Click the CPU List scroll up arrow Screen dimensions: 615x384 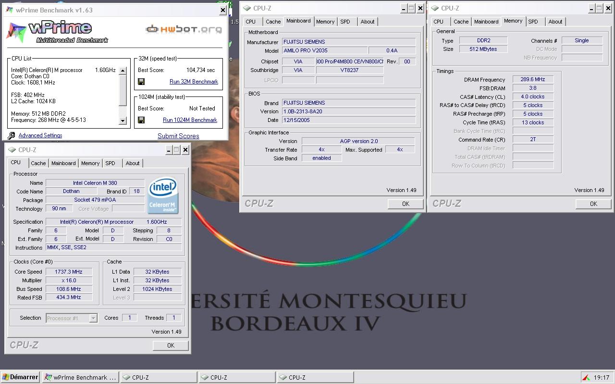click(x=123, y=71)
